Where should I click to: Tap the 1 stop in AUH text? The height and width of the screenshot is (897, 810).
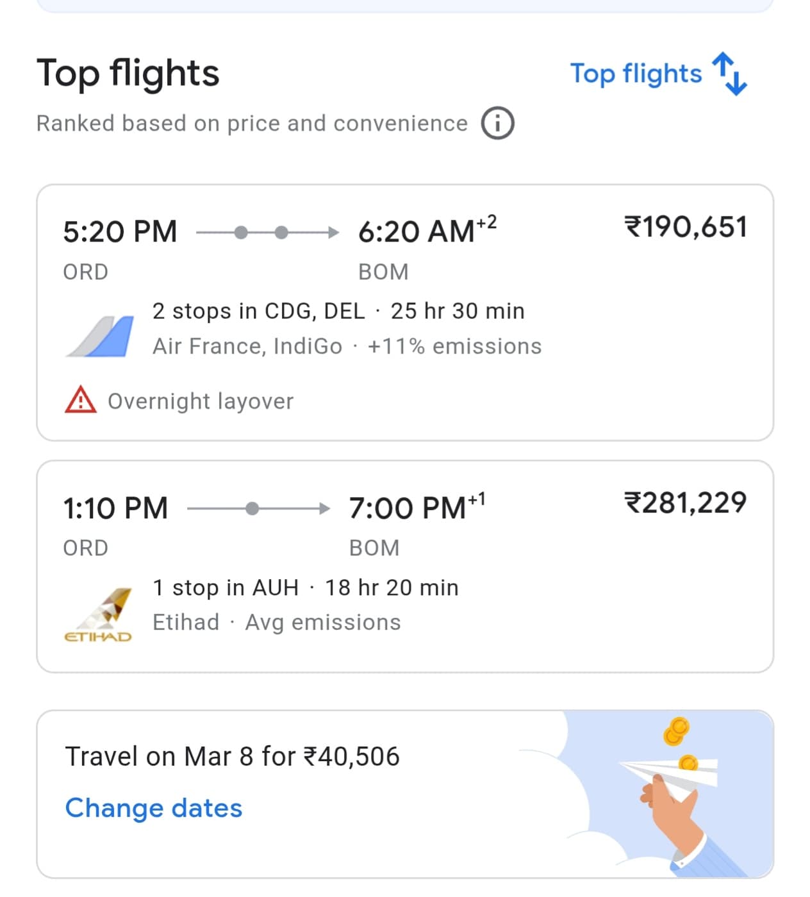[x=226, y=588]
